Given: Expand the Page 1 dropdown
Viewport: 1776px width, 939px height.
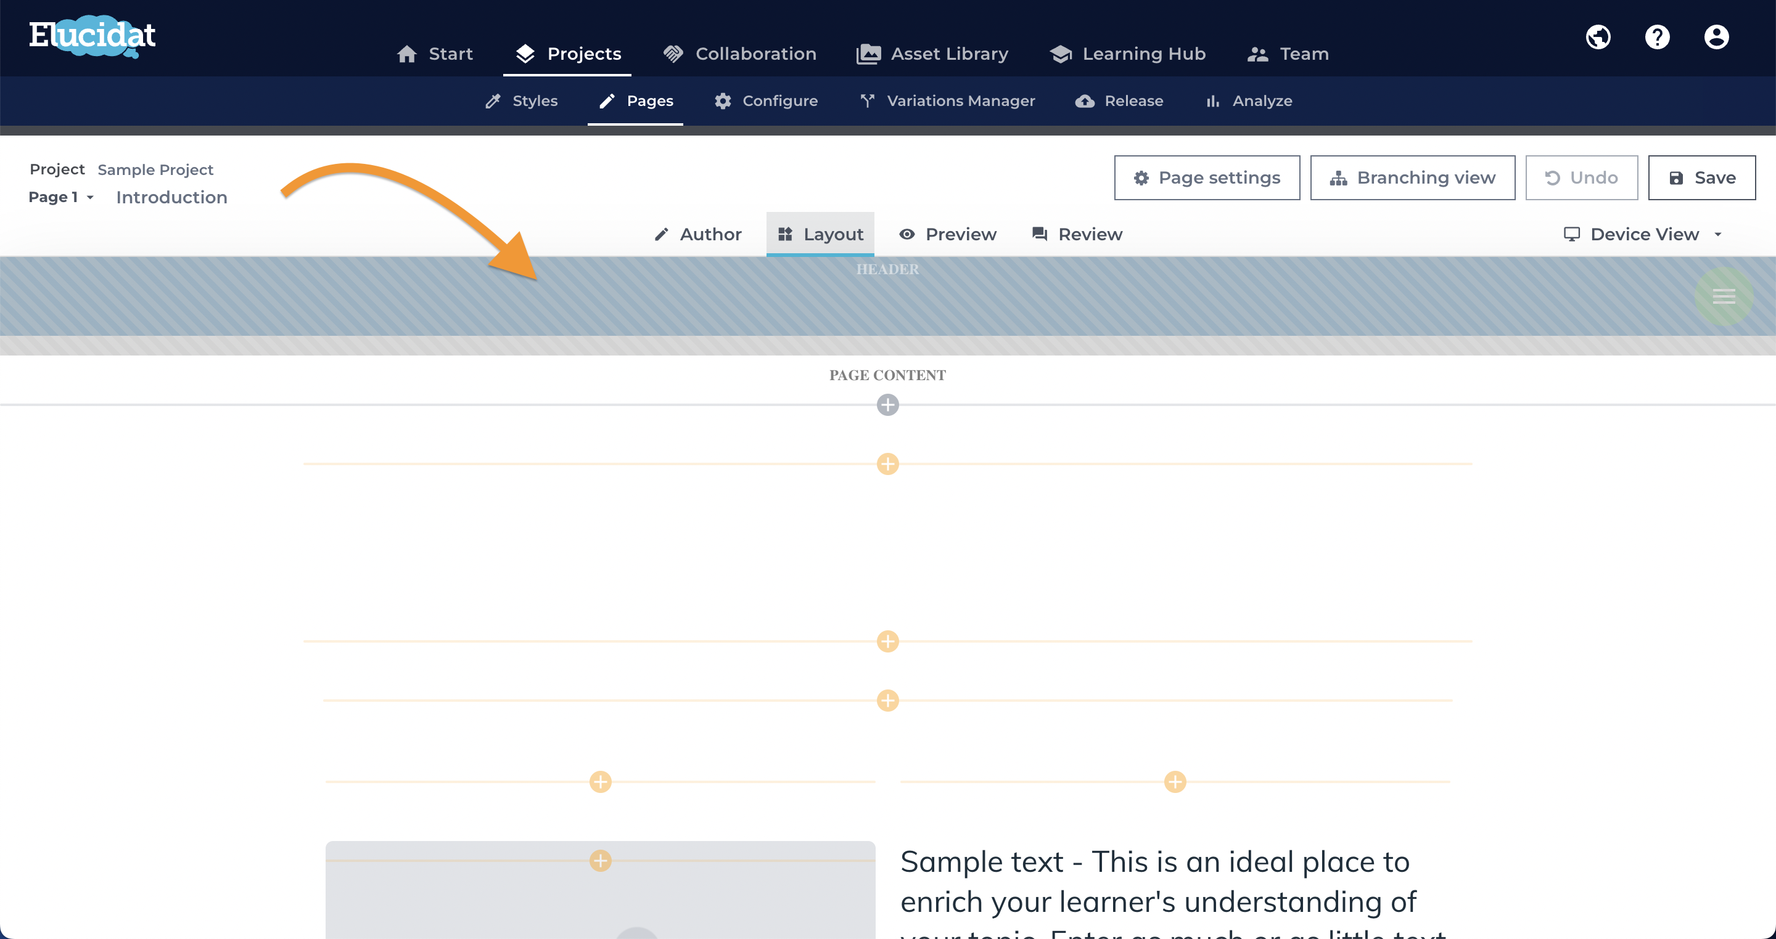Looking at the screenshot, I should point(60,198).
